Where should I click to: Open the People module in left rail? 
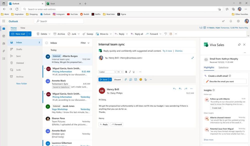4,44
